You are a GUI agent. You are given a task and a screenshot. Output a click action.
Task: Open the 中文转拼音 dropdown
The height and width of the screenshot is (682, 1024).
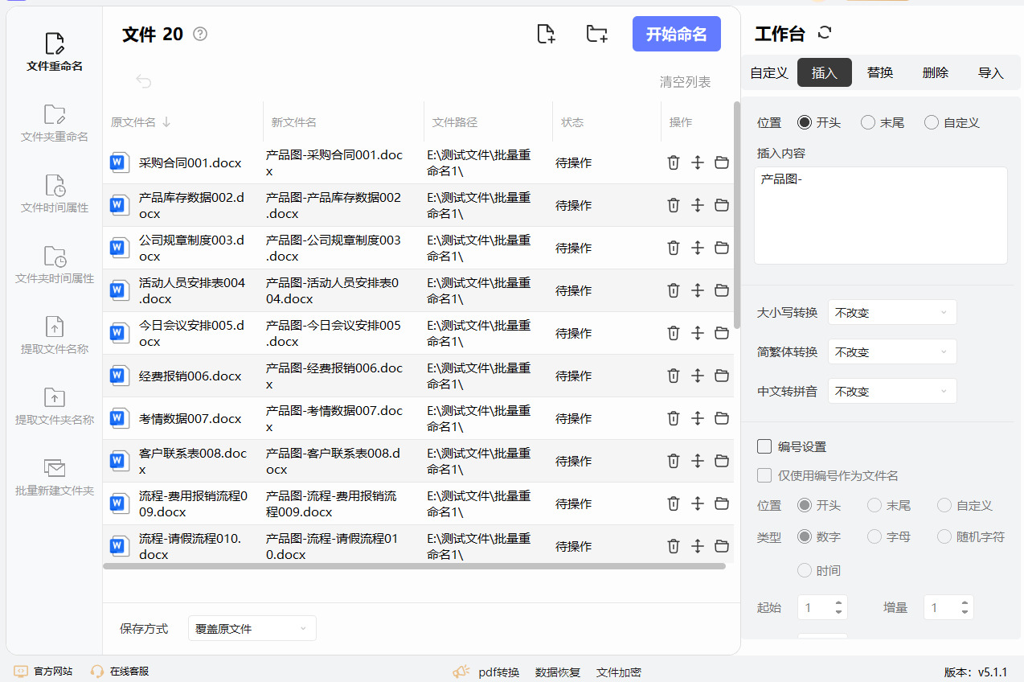pyautogui.click(x=892, y=391)
